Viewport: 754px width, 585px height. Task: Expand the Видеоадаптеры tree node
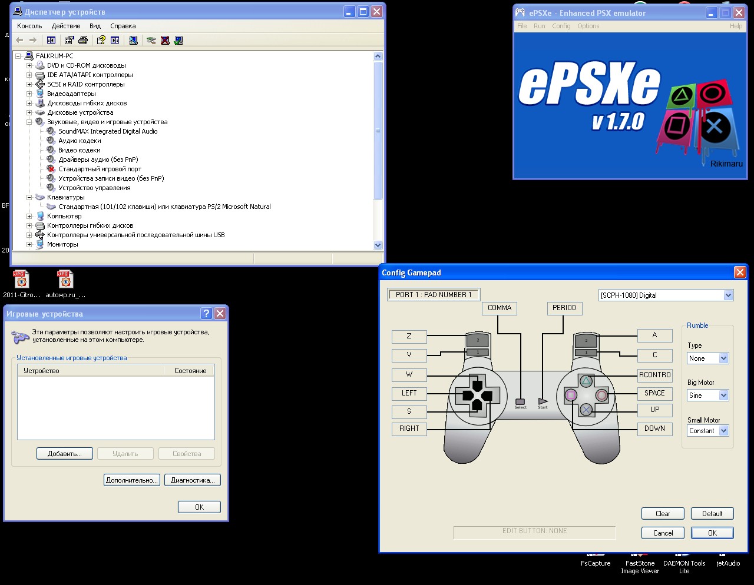[x=29, y=93]
